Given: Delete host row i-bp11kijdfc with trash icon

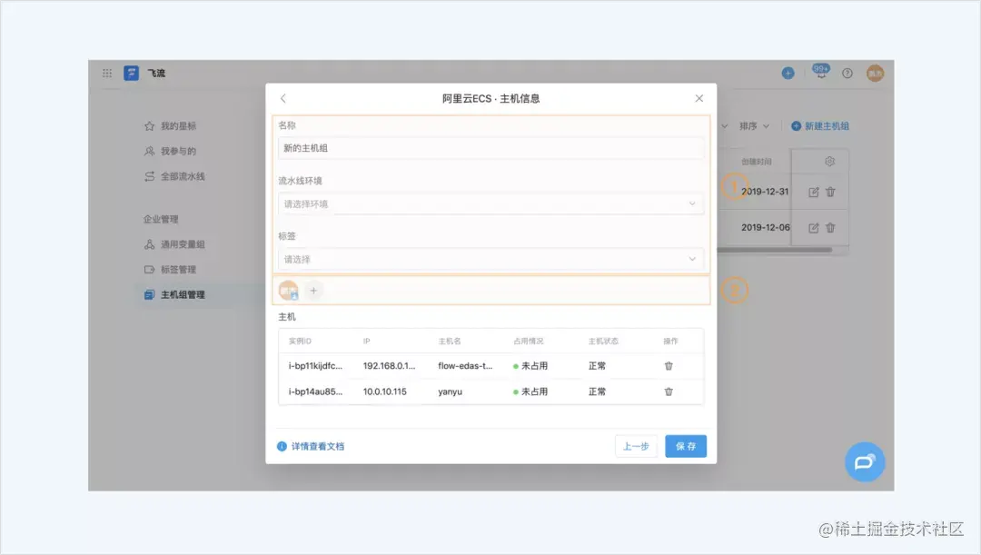Looking at the screenshot, I should point(669,366).
